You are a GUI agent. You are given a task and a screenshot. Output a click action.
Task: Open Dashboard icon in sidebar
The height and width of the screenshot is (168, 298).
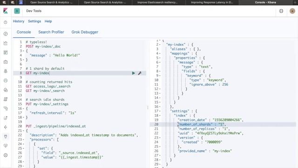(6, 53)
